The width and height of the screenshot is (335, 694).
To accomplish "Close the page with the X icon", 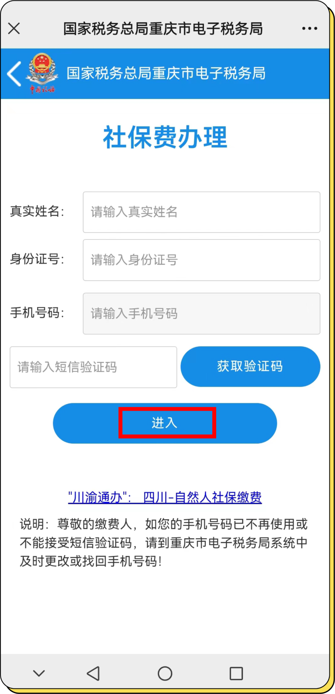I will click(x=14, y=29).
